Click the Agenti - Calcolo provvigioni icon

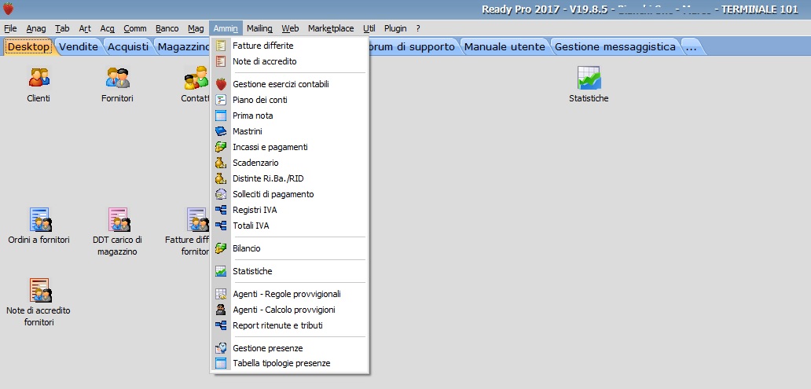pos(221,310)
